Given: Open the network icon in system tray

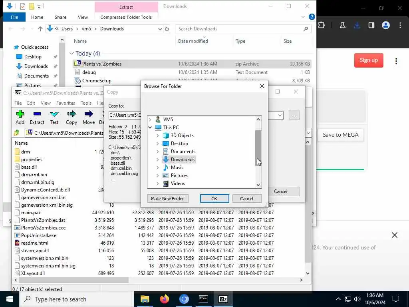Looking at the screenshot, I should (x=348, y=299).
